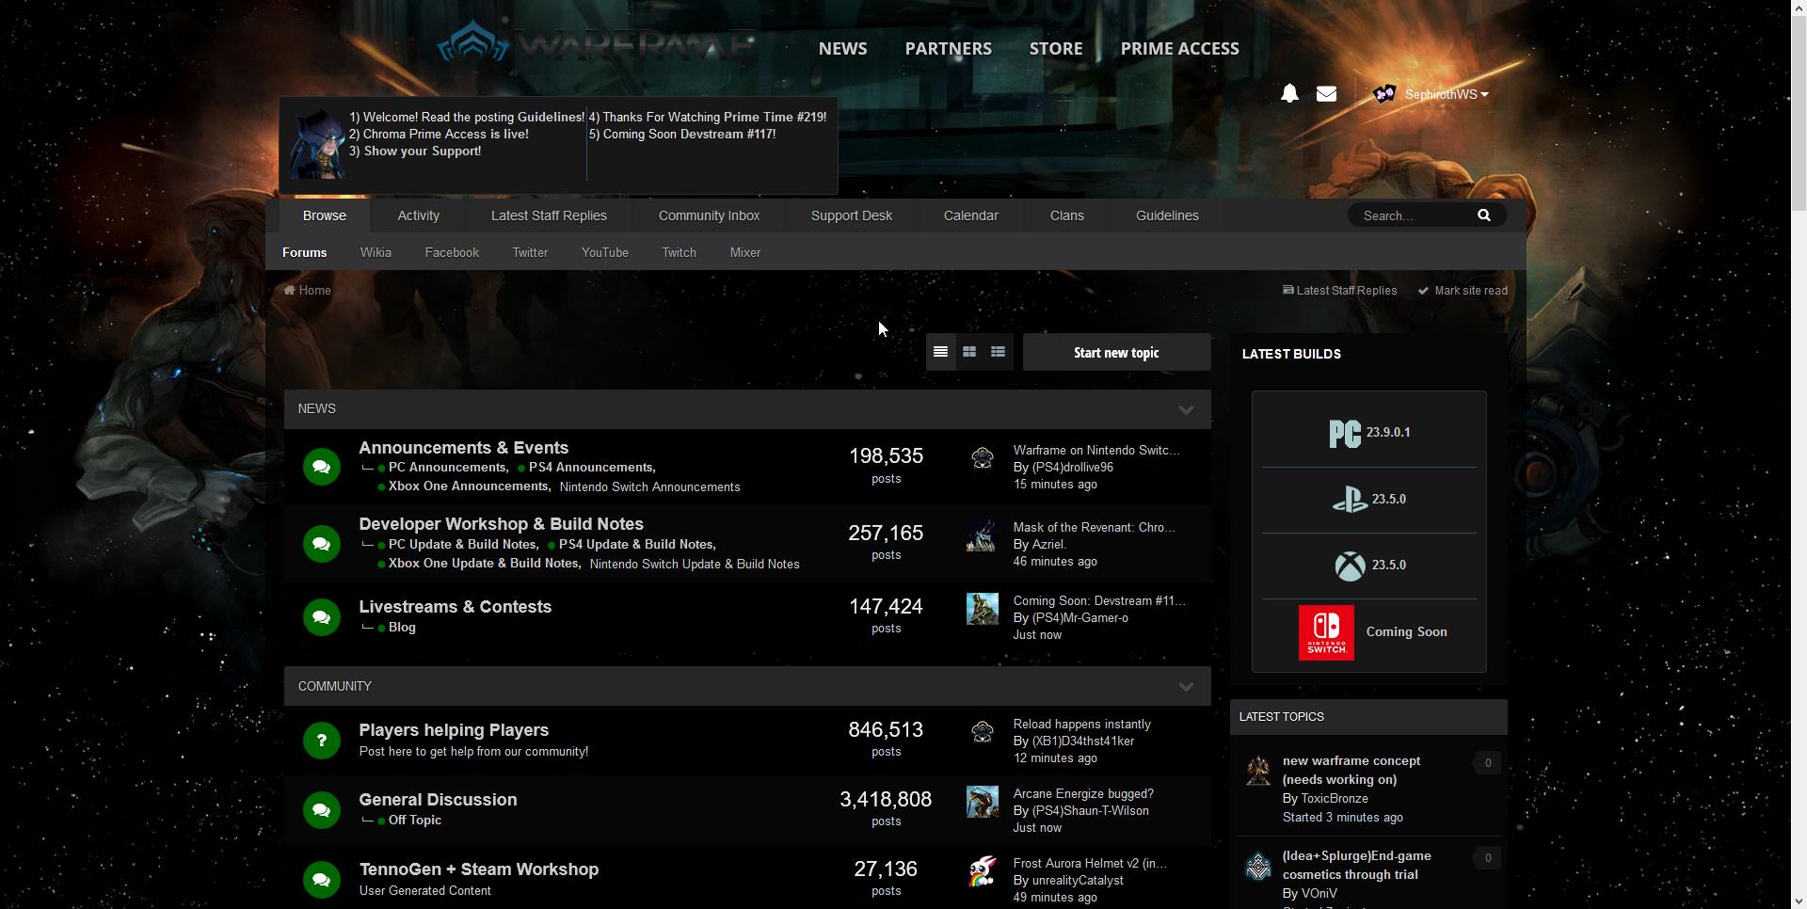Click the Start new topic button

point(1117,352)
